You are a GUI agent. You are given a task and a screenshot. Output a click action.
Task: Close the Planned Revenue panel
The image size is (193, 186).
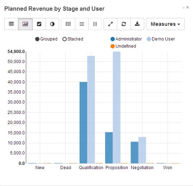(188, 8)
